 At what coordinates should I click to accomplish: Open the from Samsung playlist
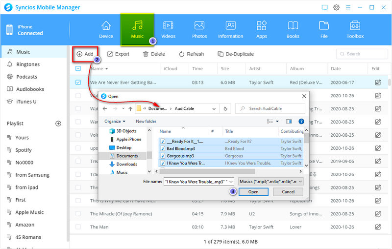pyautogui.click(x=32, y=175)
